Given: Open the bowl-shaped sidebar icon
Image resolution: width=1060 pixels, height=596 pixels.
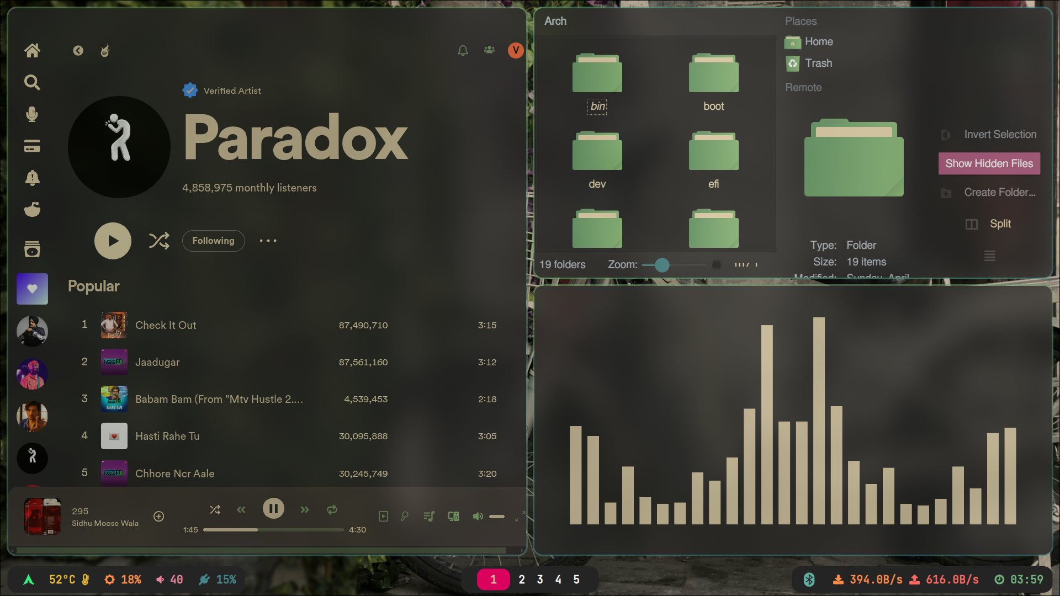Looking at the screenshot, I should (32, 210).
